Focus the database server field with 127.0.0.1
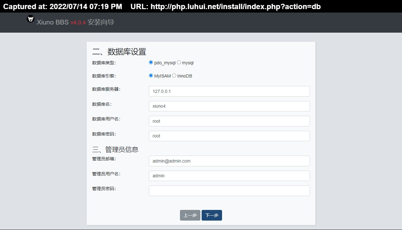This screenshot has width=402, height=230. pyautogui.click(x=229, y=91)
